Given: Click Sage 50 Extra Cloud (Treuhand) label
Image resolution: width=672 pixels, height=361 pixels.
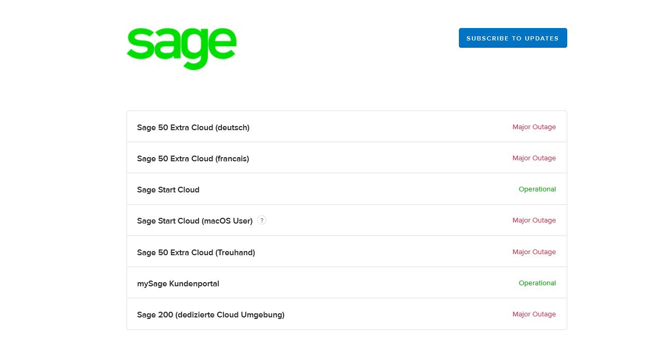Looking at the screenshot, I should [x=196, y=253].
